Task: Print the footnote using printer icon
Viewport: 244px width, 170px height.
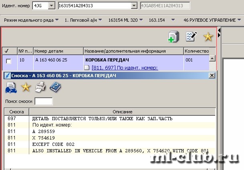Action: (x=40, y=87)
